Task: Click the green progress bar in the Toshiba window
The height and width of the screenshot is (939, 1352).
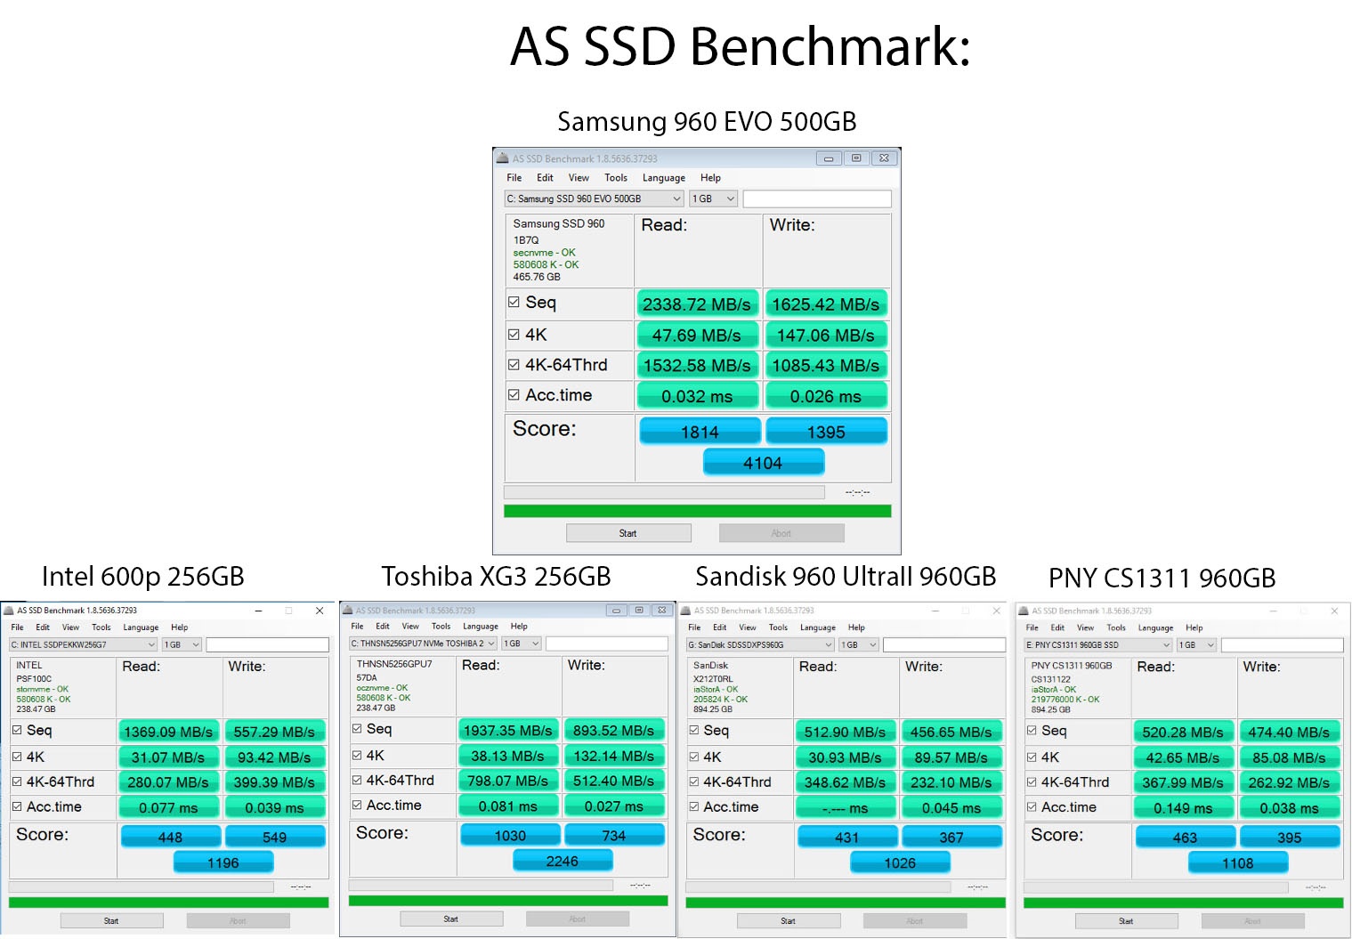Action: (508, 901)
